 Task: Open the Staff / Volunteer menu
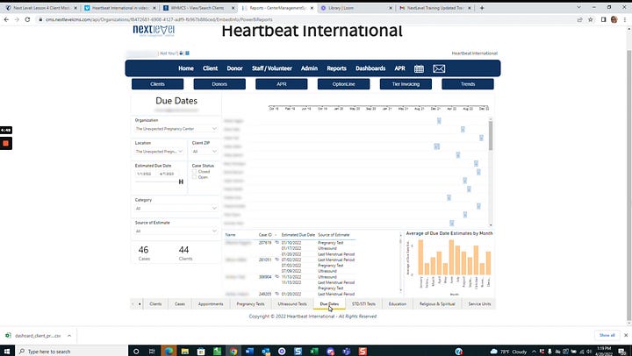[271, 68]
